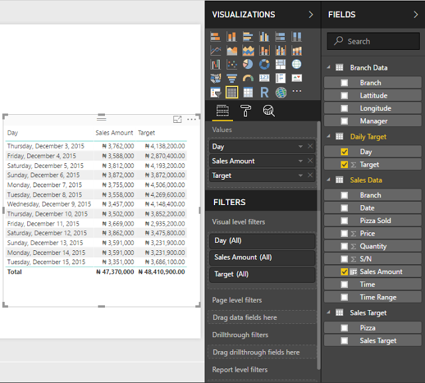Screen dimensions: 425x383
Task: Choose the Multi-row card visual
Action: 280,78
